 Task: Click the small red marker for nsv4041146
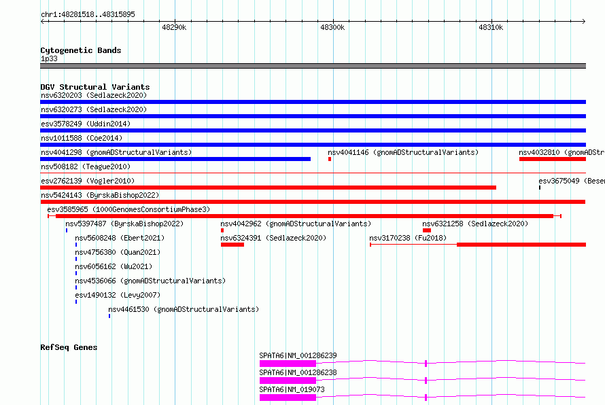[330, 159]
